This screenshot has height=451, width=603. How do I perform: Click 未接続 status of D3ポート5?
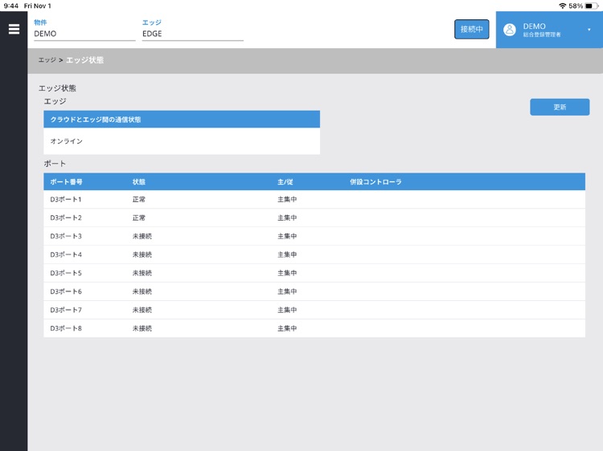coord(142,274)
